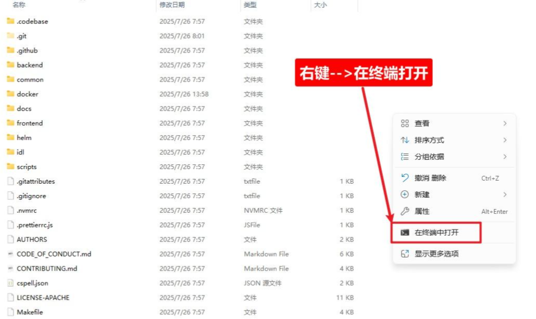Sort by the 名称 column header
This screenshot has width=536, height=319.
19,5
